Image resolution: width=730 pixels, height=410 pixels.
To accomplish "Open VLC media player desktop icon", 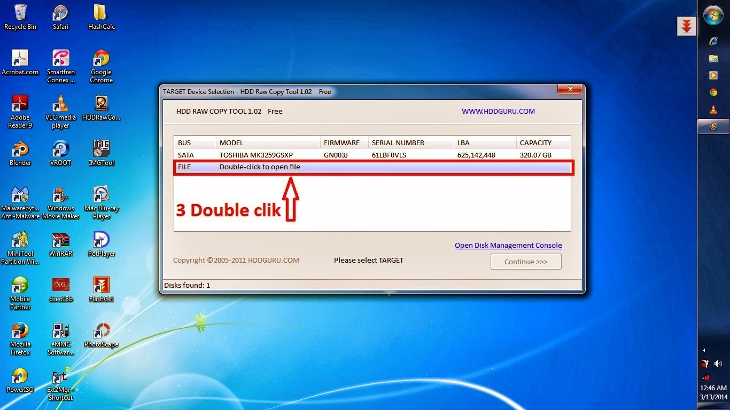I will pos(60,112).
